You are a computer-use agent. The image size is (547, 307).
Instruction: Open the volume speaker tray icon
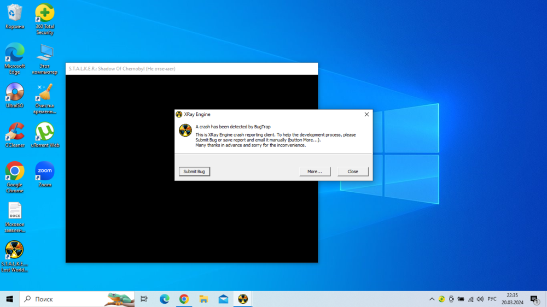tap(480, 299)
